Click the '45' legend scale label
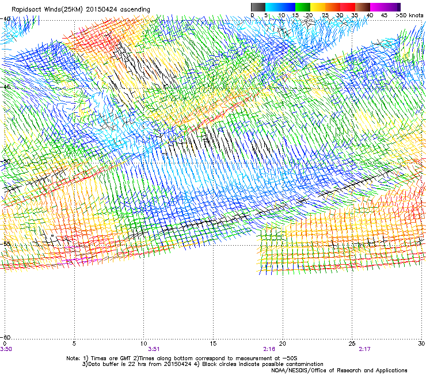 tap(384, 16)
